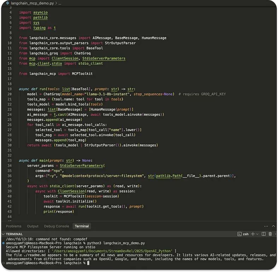
Task: Click the blue command decoration dot in terminal
Action: 4,243
